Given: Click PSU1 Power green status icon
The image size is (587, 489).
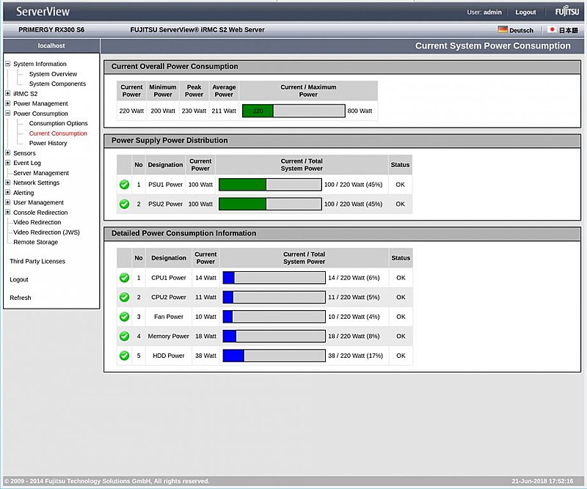Looking at the screenshot, I should coord(124,184).
